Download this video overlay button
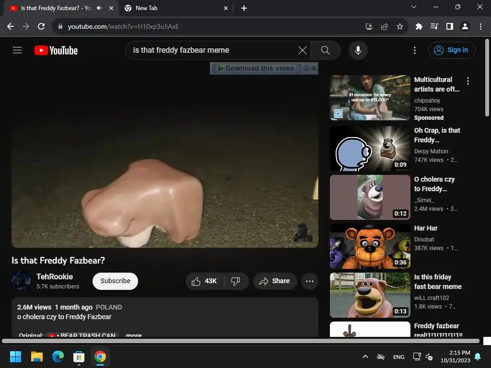 click(257, 68)
